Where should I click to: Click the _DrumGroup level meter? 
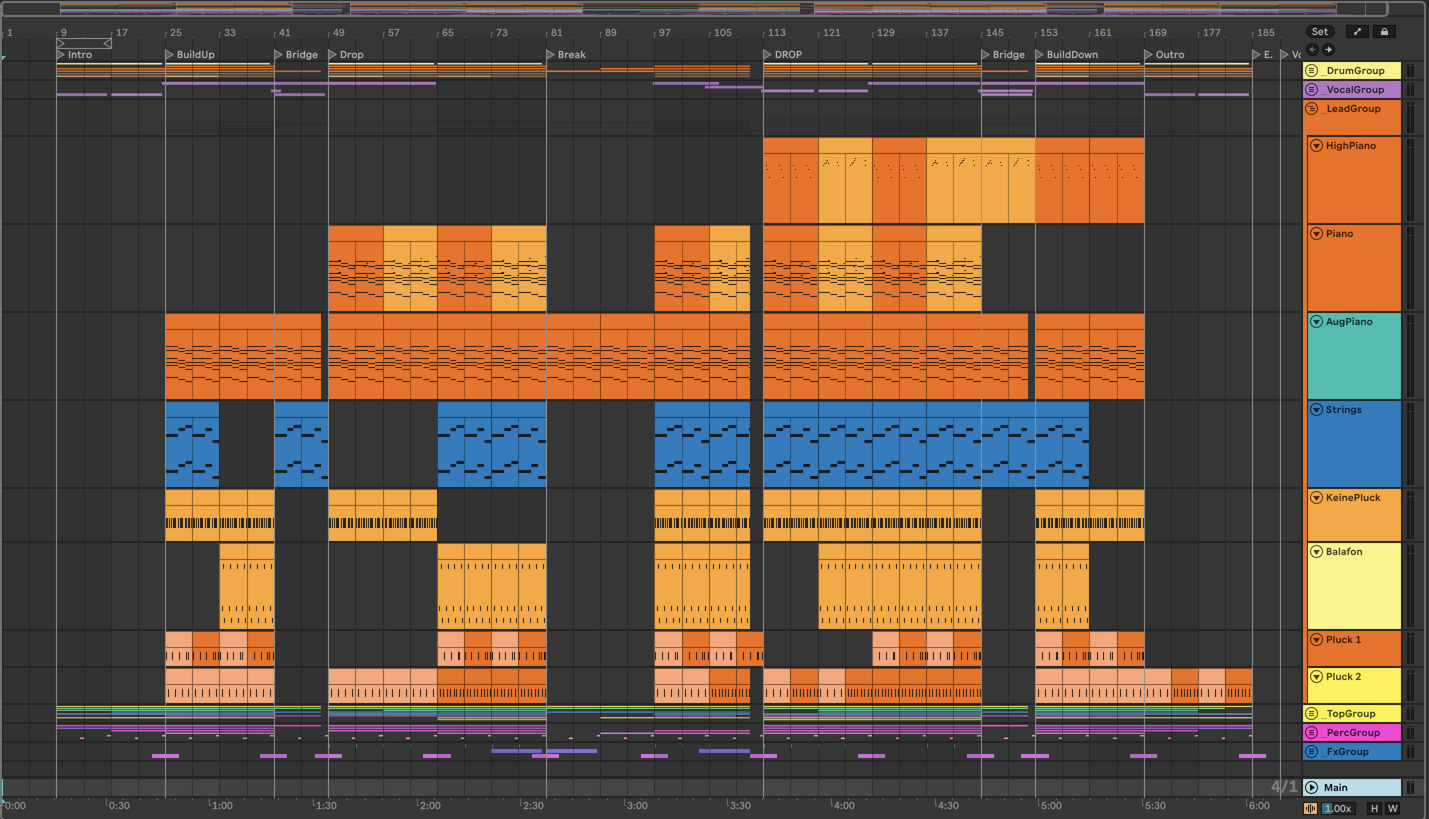1410,70
